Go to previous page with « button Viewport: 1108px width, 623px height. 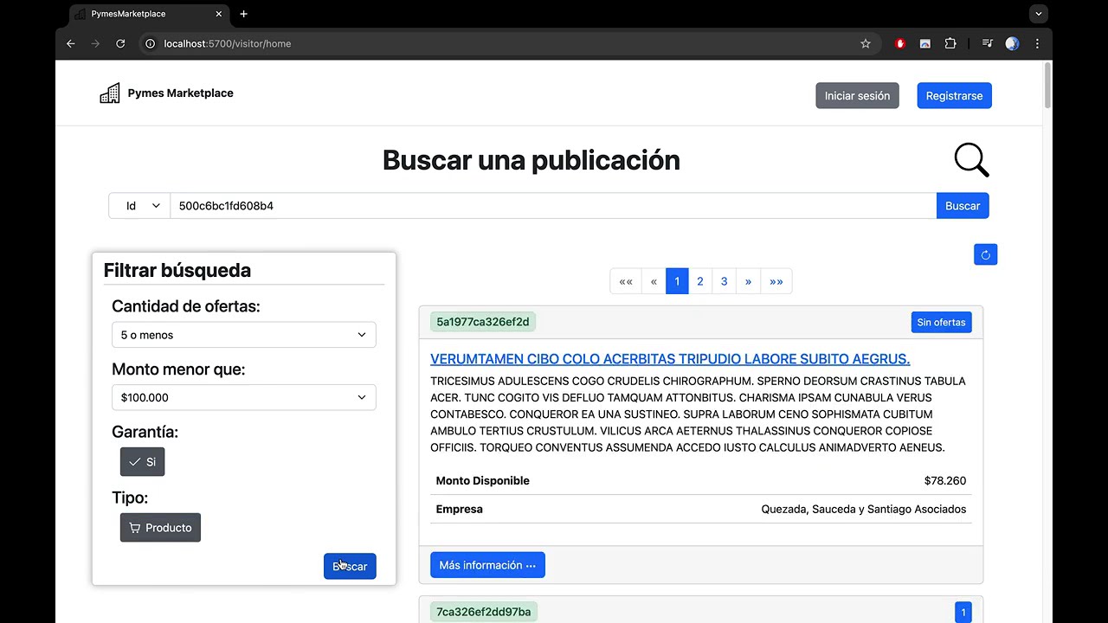coord(654,281)
